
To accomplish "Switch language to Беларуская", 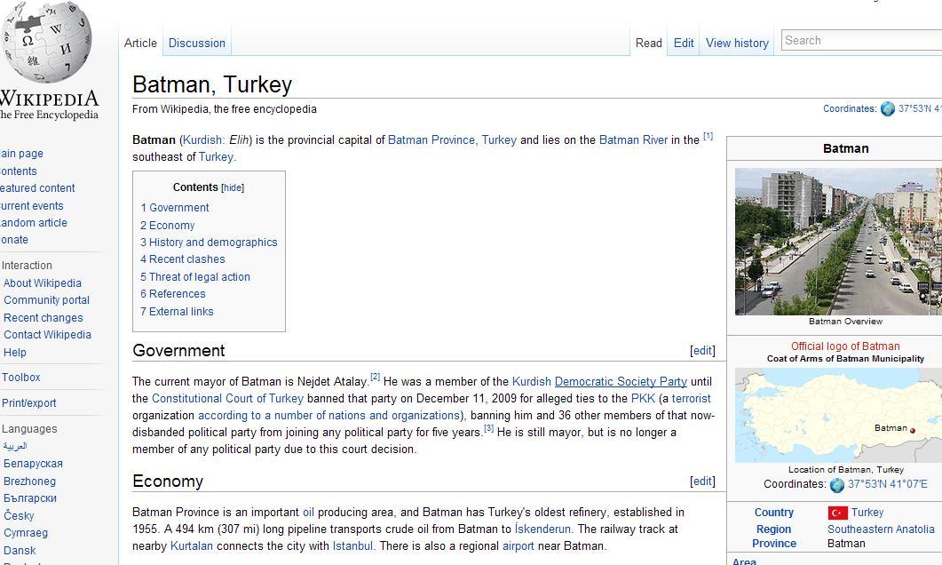I will coord(33,464).
